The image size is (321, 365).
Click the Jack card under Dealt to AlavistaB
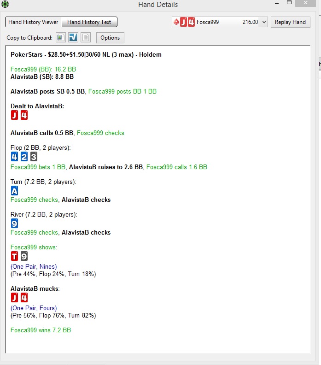tap(14, 115)
